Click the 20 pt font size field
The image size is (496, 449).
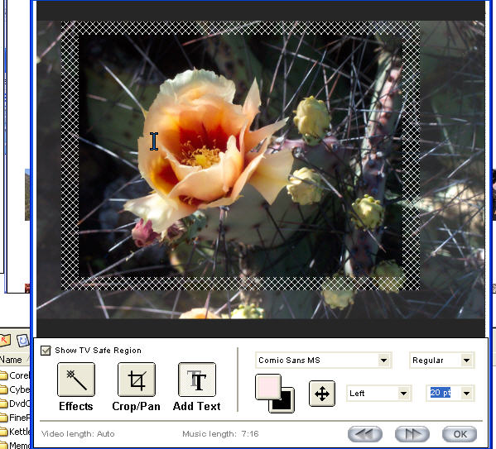coord(443,394)
